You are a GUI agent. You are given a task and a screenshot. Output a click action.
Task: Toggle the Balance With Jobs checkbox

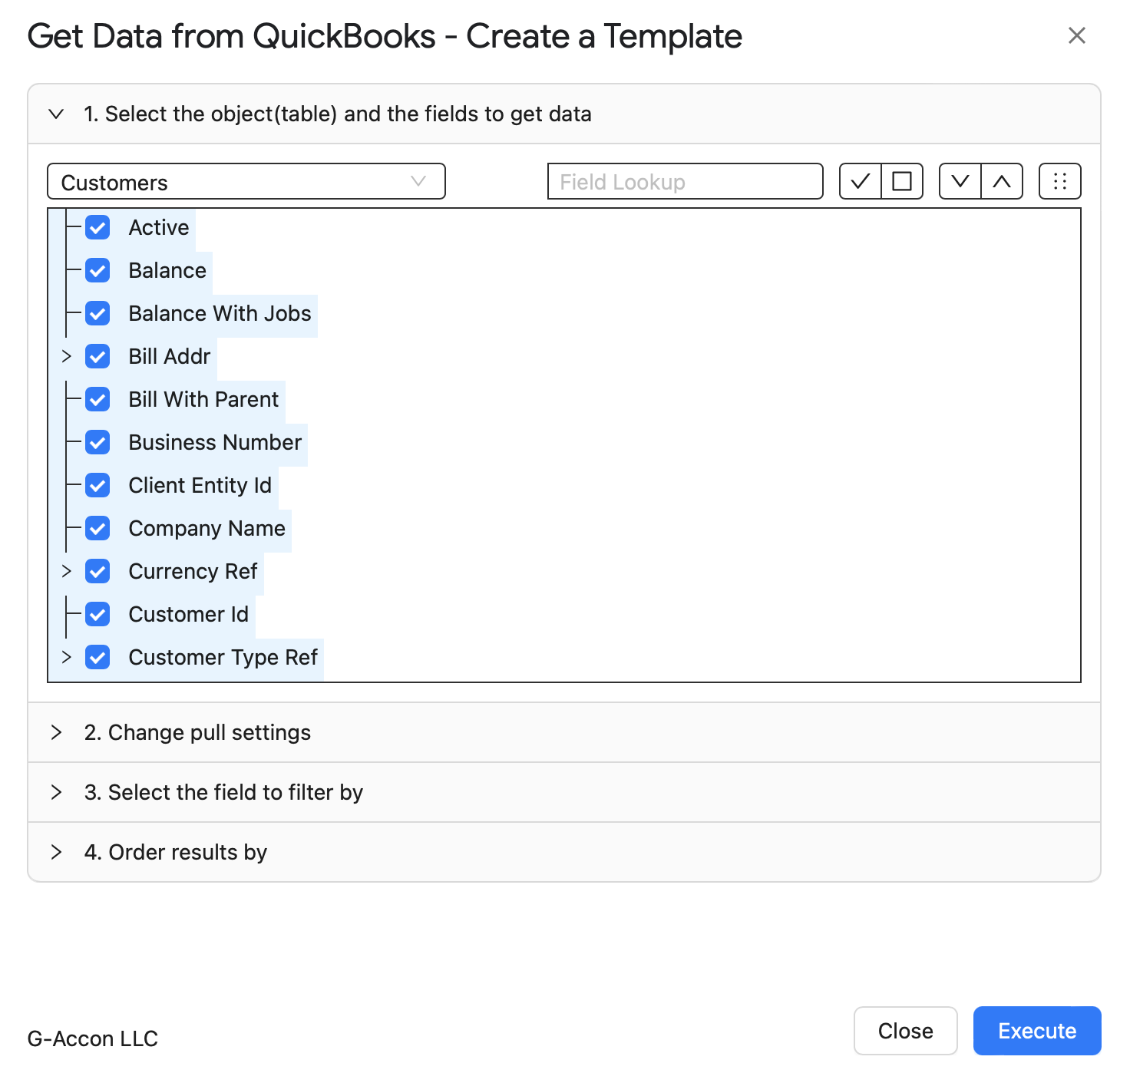click(x=97, y=313)
